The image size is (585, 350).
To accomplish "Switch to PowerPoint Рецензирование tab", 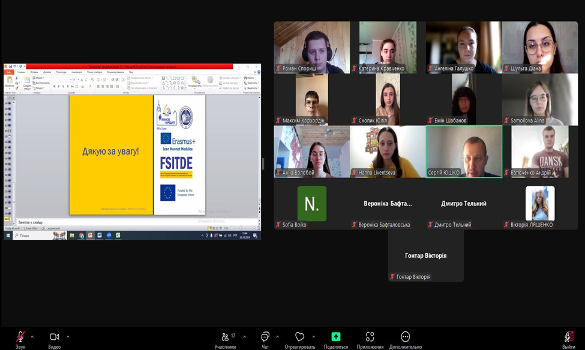I will [115, 72].
